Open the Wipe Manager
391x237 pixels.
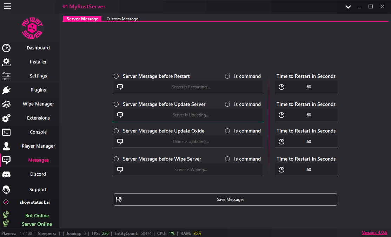[x=38, y=104]
